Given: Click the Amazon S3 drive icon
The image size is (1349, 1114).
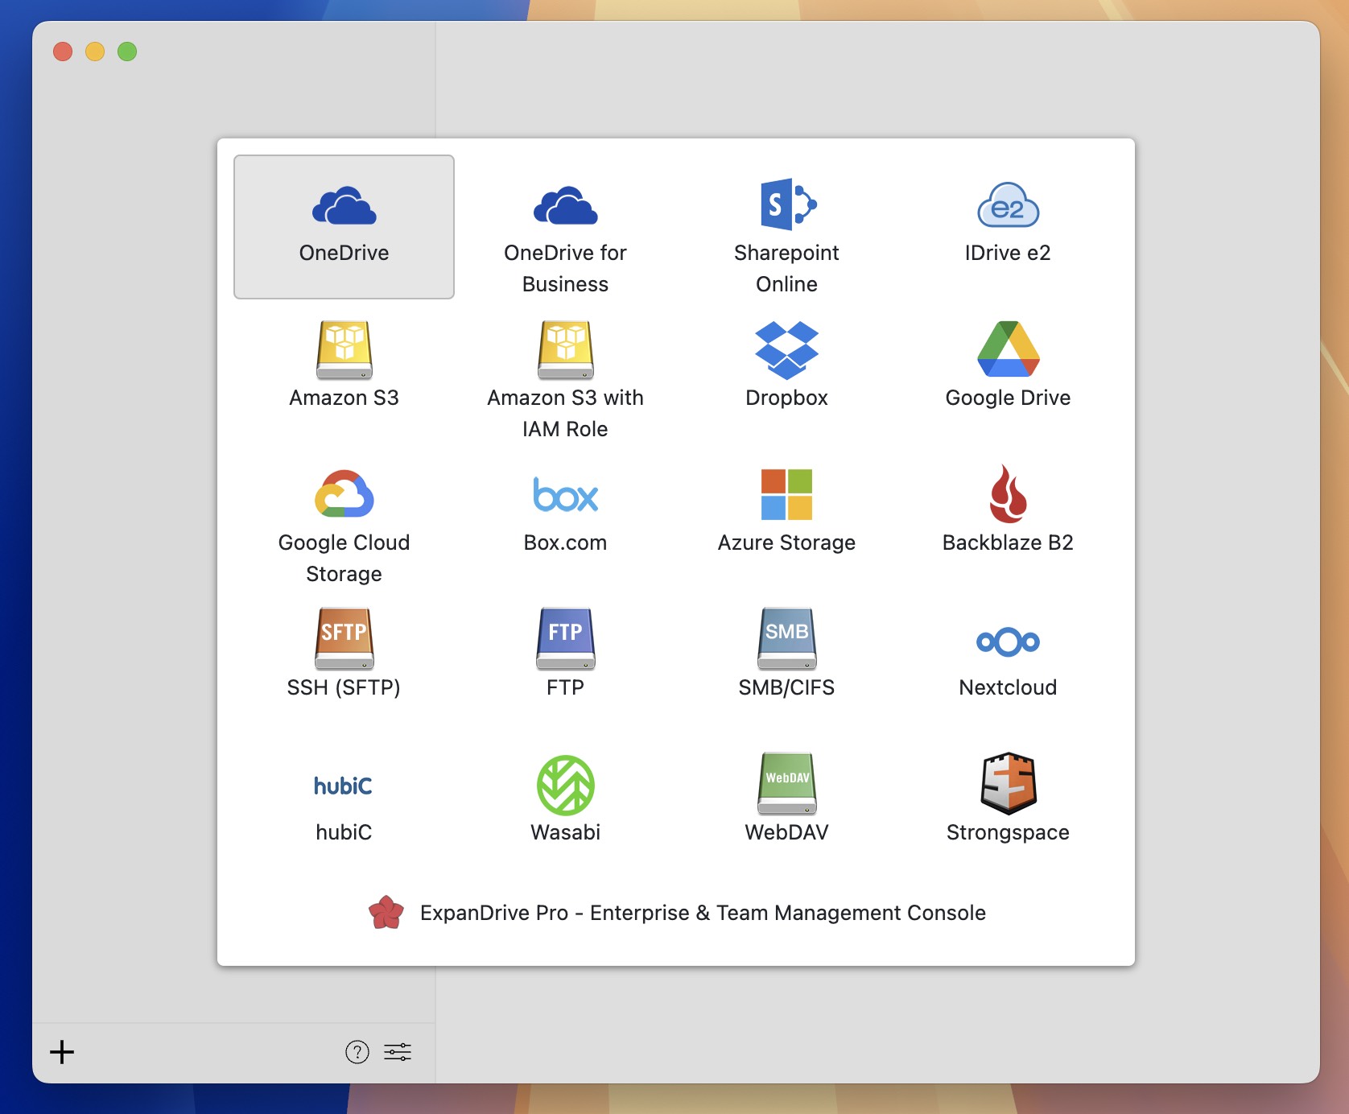Looking at the screenshot, I should coord(344,350).
